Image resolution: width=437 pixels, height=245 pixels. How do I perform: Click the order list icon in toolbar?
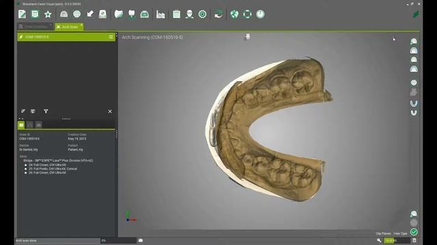(35, 14)
